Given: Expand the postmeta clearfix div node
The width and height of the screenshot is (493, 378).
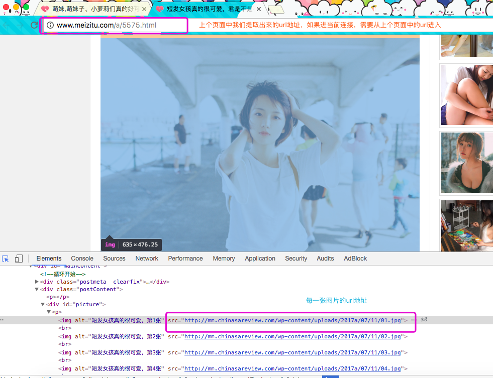Looking at the screenshot, I should pos(37,282).
